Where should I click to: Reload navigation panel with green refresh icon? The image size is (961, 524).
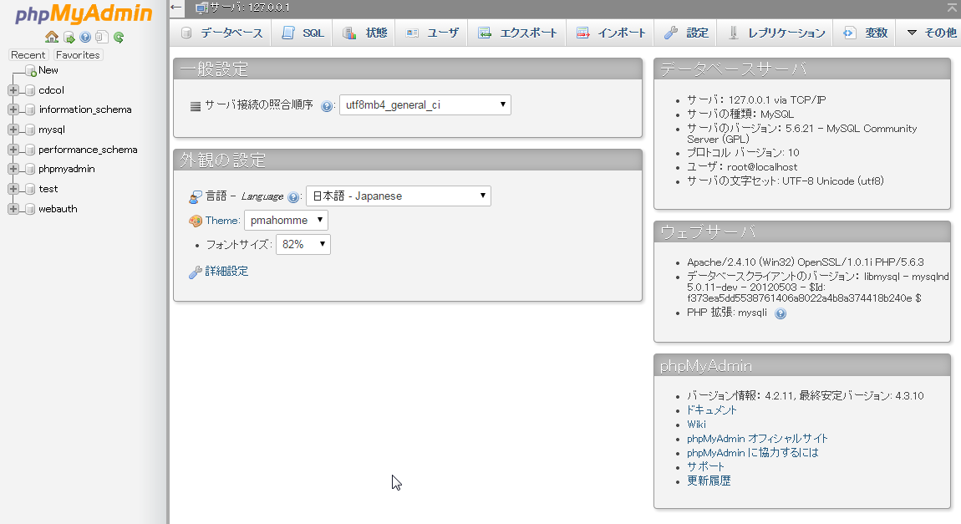pyautogui.click(x=119, y=37)
